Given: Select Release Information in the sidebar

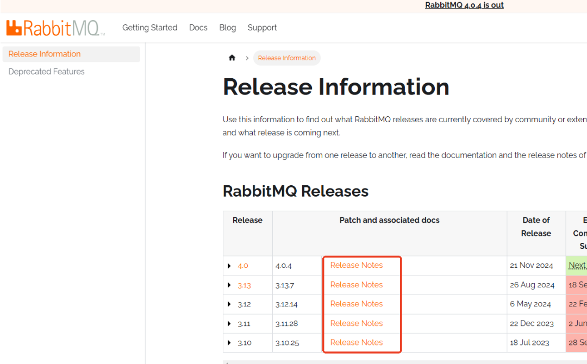Looking at the screenshot, I should coord(71,54).
